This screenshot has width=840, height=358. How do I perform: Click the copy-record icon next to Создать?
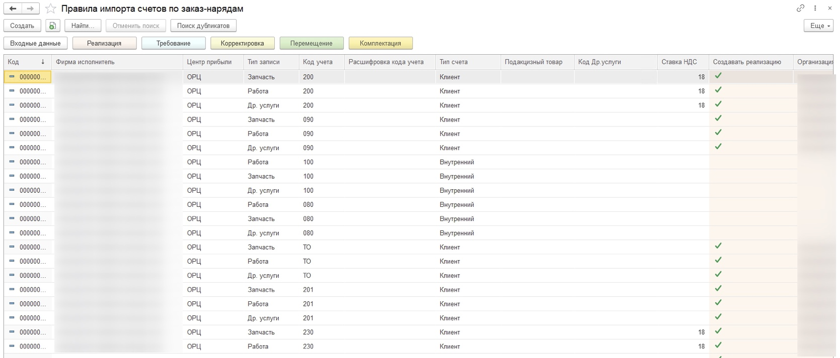click(52, 26)
